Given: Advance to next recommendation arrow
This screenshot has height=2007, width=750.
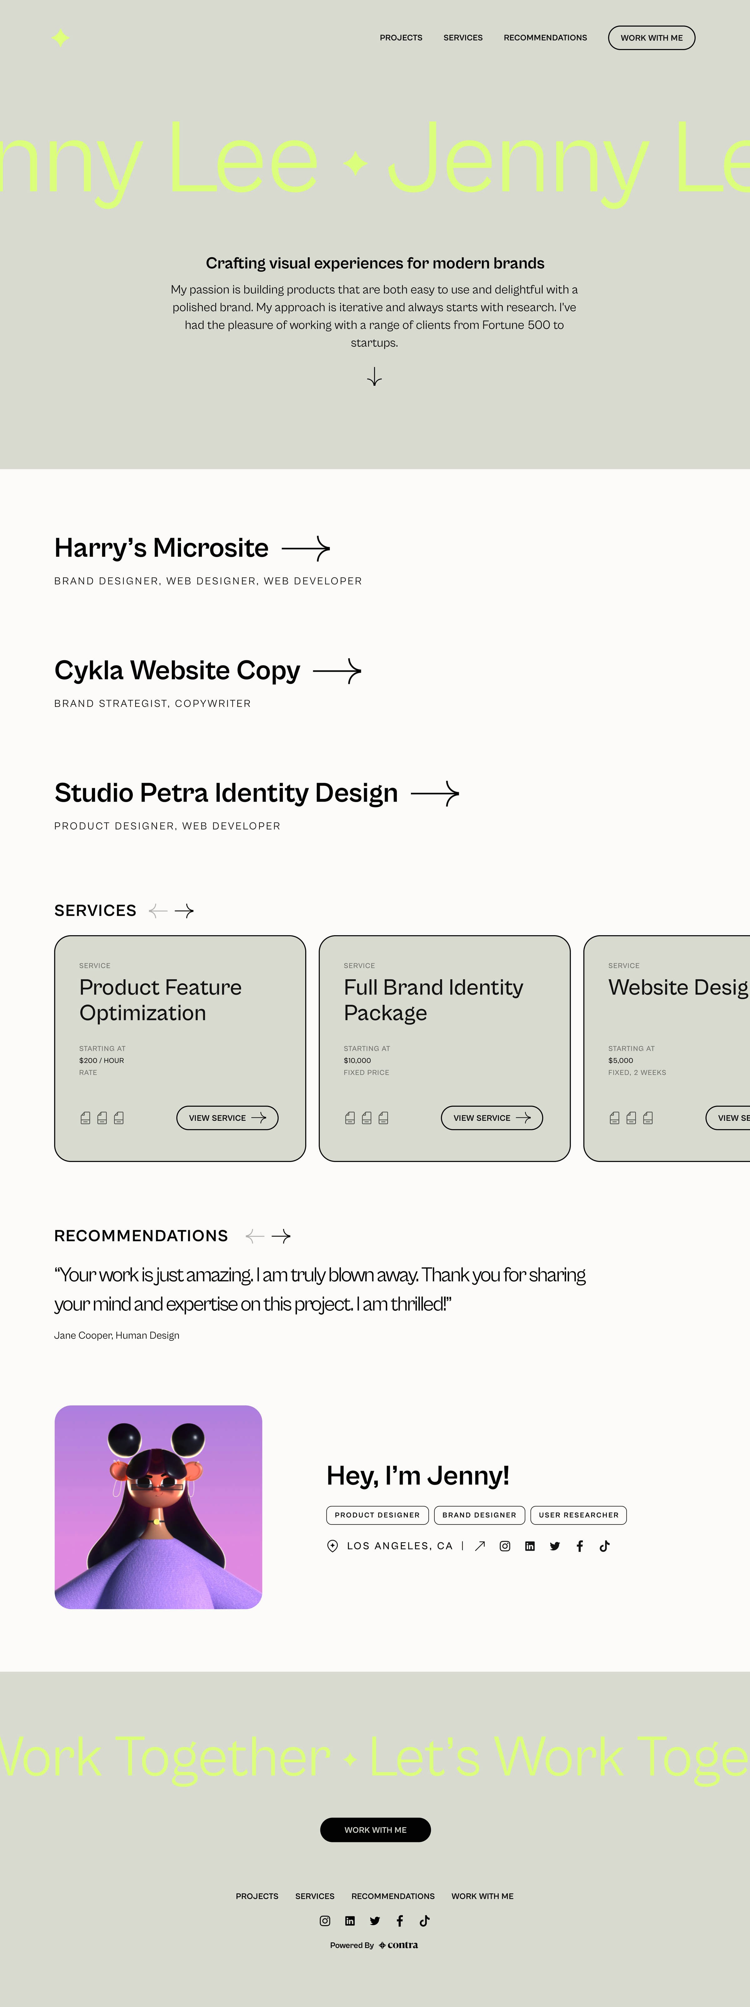Looking at the screenshot, I should [x=281, y=1236].
